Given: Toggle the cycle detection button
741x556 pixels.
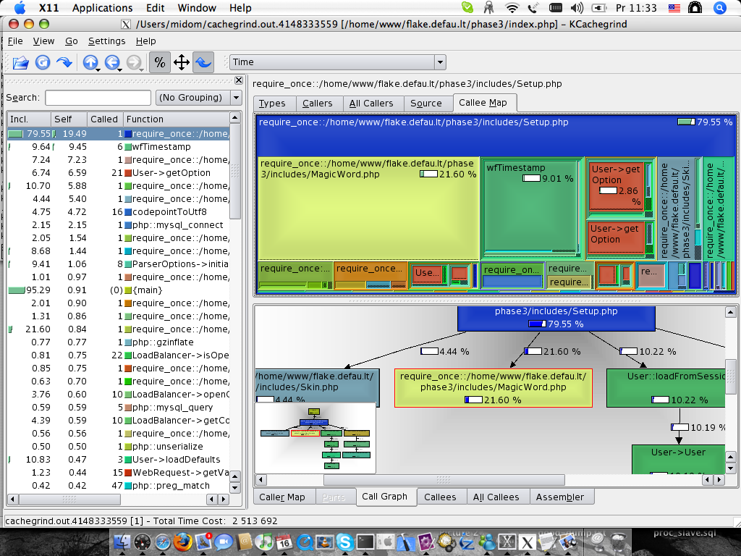Looking at the screenshot, I should [203, 62].
